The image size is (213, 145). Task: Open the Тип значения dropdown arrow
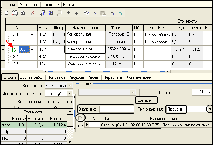210,109
